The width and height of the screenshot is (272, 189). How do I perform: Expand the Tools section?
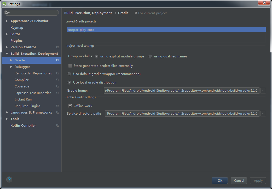[7, 119]
